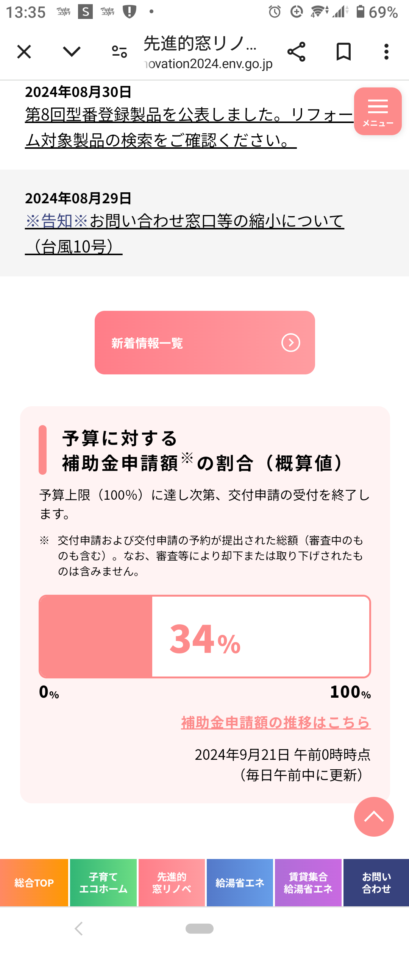409x954 pixels.
Task: Open the three-dot overflow menu
Action: point(386,52)
